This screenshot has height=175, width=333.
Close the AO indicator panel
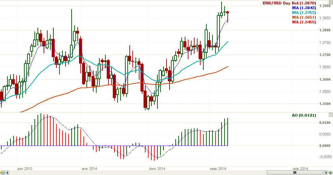pyautogui.click(x=331, y=115)
